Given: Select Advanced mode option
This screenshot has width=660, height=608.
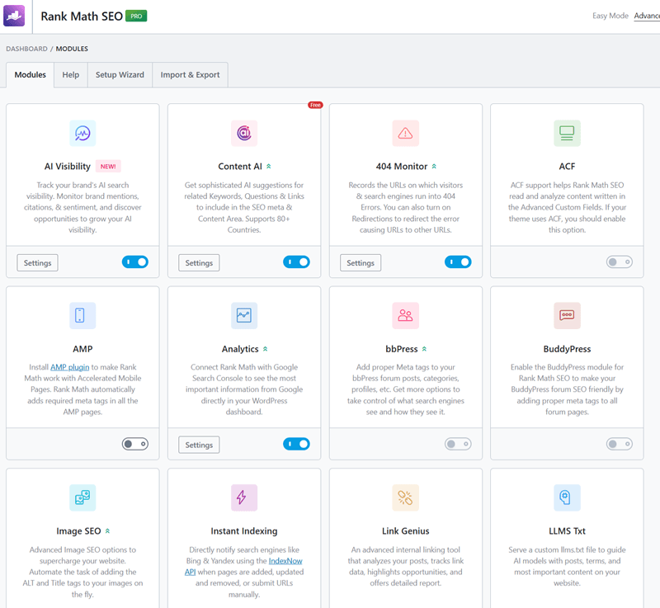Looking at the screenshot, I should pyautogui.click(x=647, y=16).
